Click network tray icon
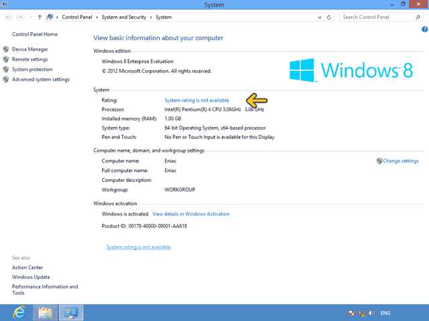 coord(361,313)
